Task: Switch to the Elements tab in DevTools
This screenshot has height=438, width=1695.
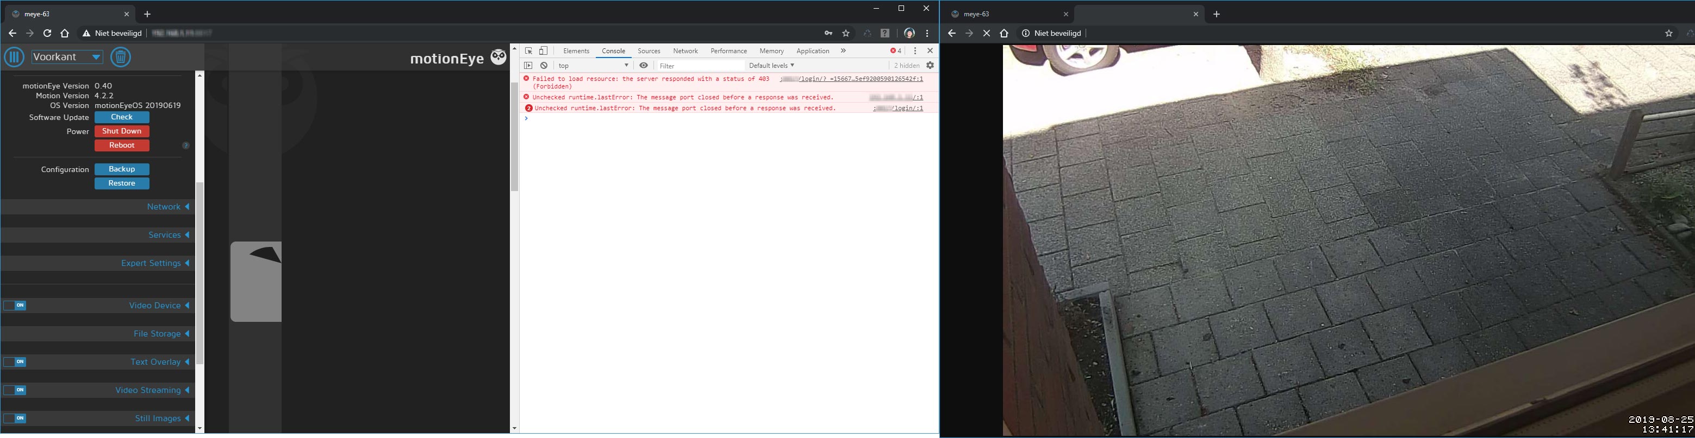Action: pyautogui.click(x=576, y=50)
